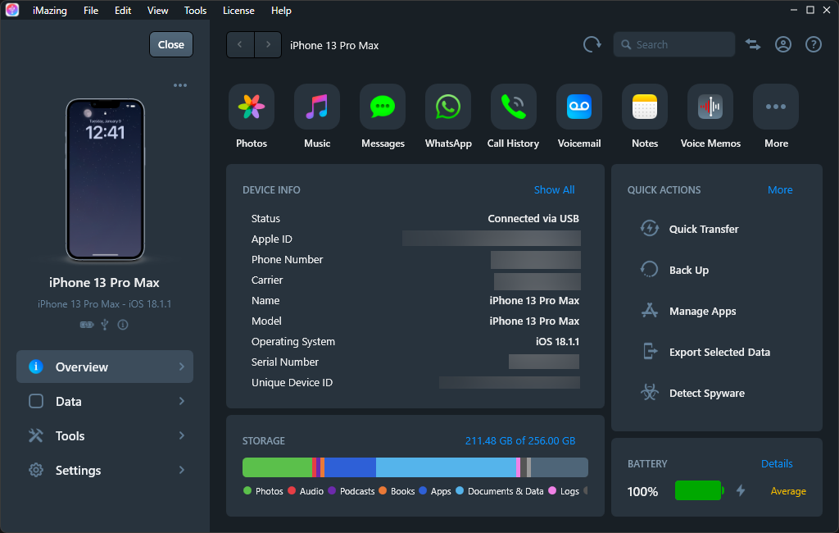Expand the Settings sidebar section
Viewport: 839px width, 533px height.
tap(105, 471)
